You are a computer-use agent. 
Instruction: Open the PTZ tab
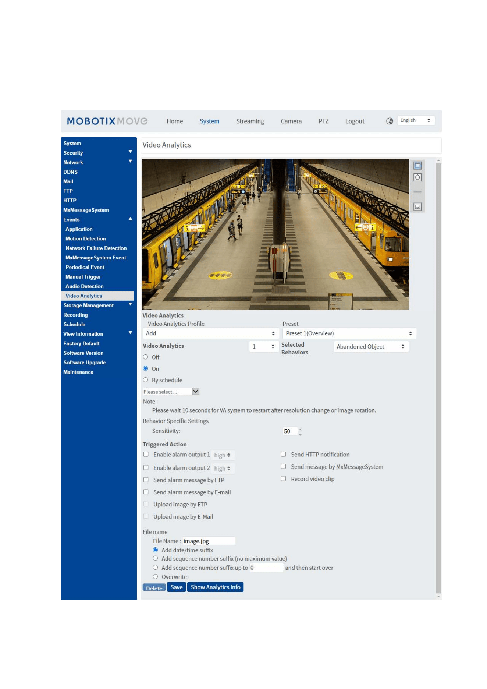coord(323,121)
